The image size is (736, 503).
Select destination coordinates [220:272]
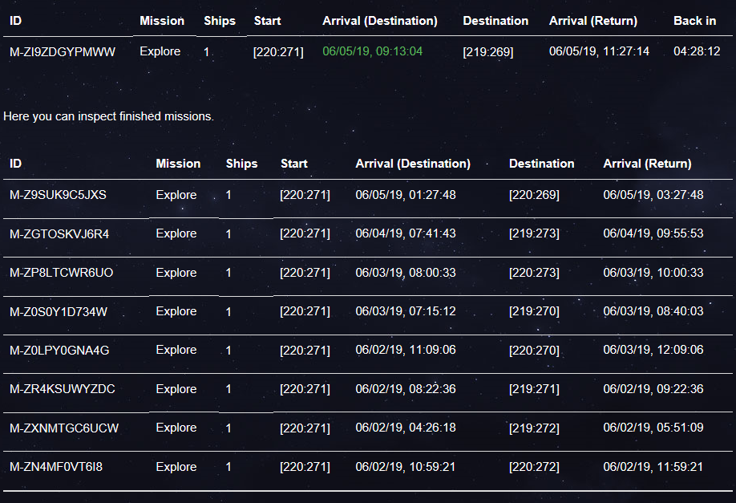pos(534,467)
